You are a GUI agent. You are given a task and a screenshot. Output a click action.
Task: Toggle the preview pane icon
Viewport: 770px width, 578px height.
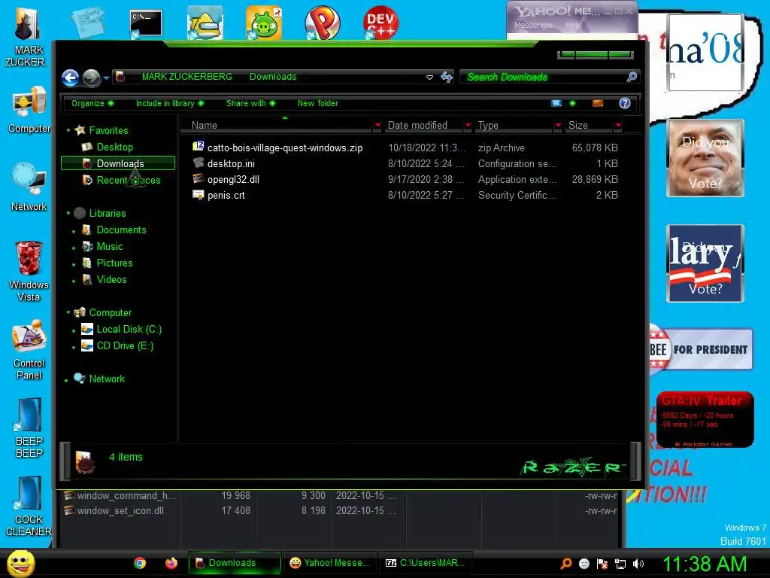pyautogui.click(x=598, y=103)
